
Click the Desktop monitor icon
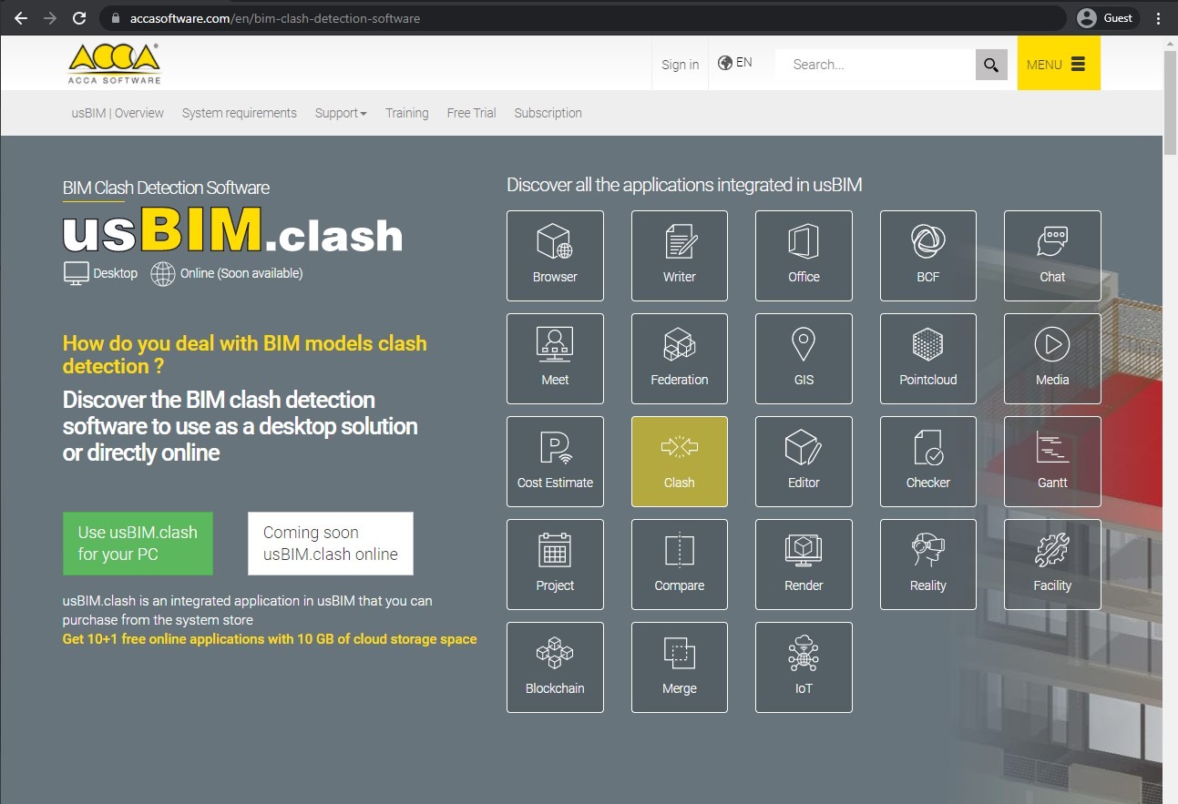[77, 273]
